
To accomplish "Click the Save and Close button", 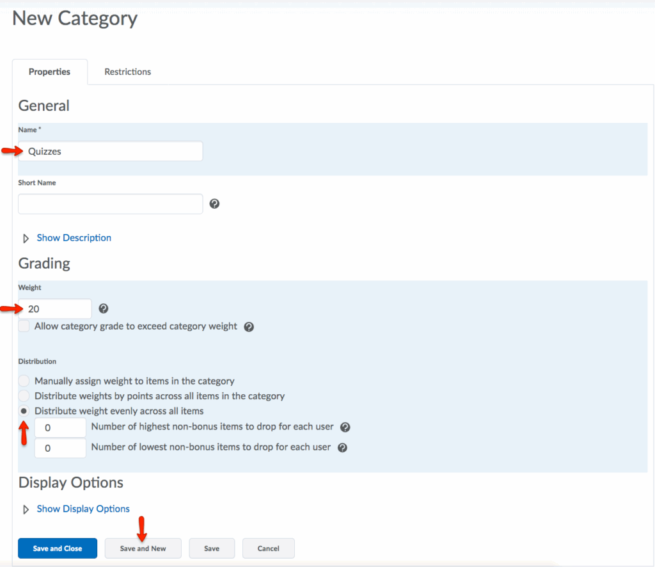I will [58, 548].
